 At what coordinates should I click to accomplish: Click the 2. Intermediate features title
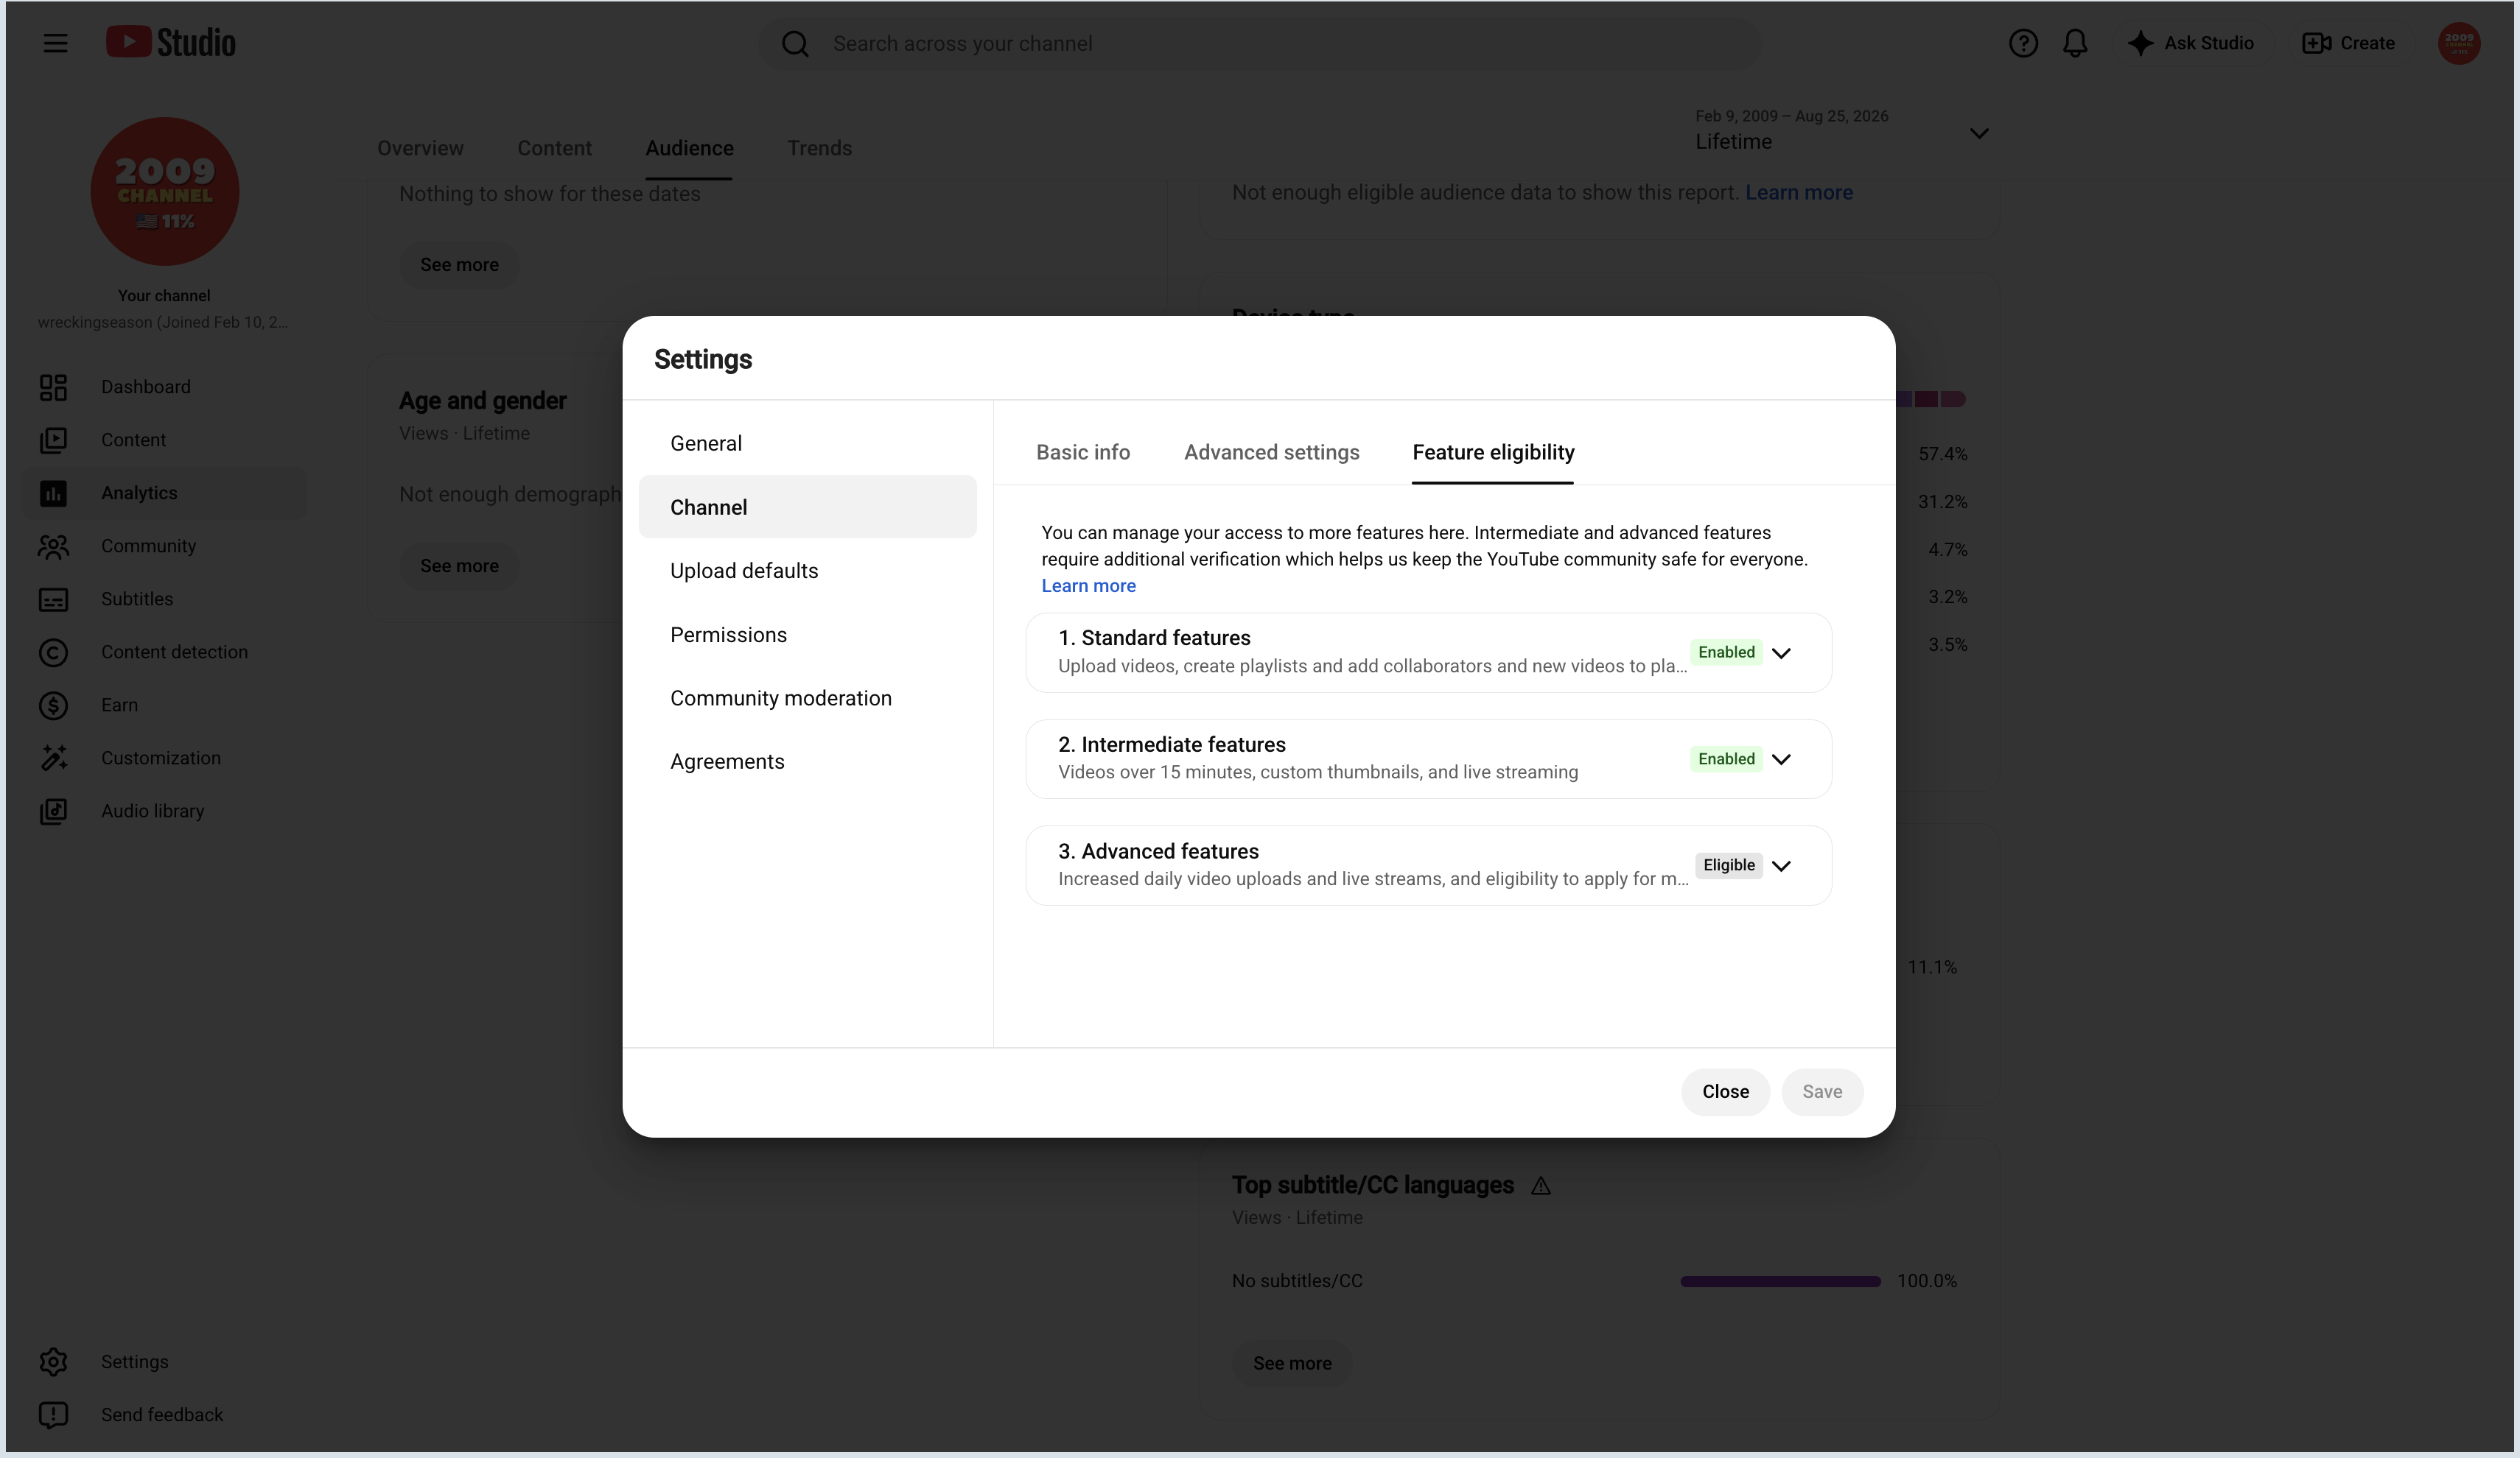(x=1172, y=744)
